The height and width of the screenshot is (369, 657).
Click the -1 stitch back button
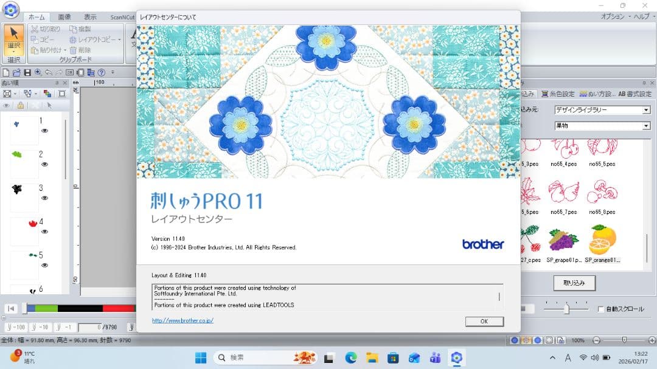click(64, 327)
